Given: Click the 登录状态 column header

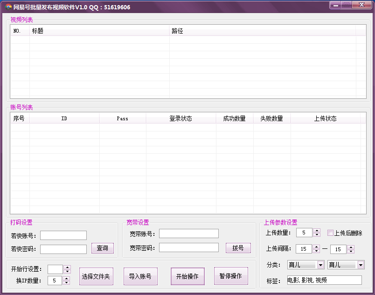Looking at the screenshot, I should coord(181,118).
